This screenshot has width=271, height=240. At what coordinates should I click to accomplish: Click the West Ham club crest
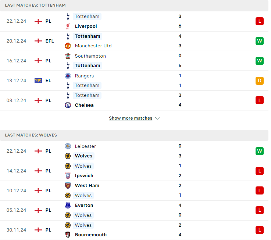point(68,186)
